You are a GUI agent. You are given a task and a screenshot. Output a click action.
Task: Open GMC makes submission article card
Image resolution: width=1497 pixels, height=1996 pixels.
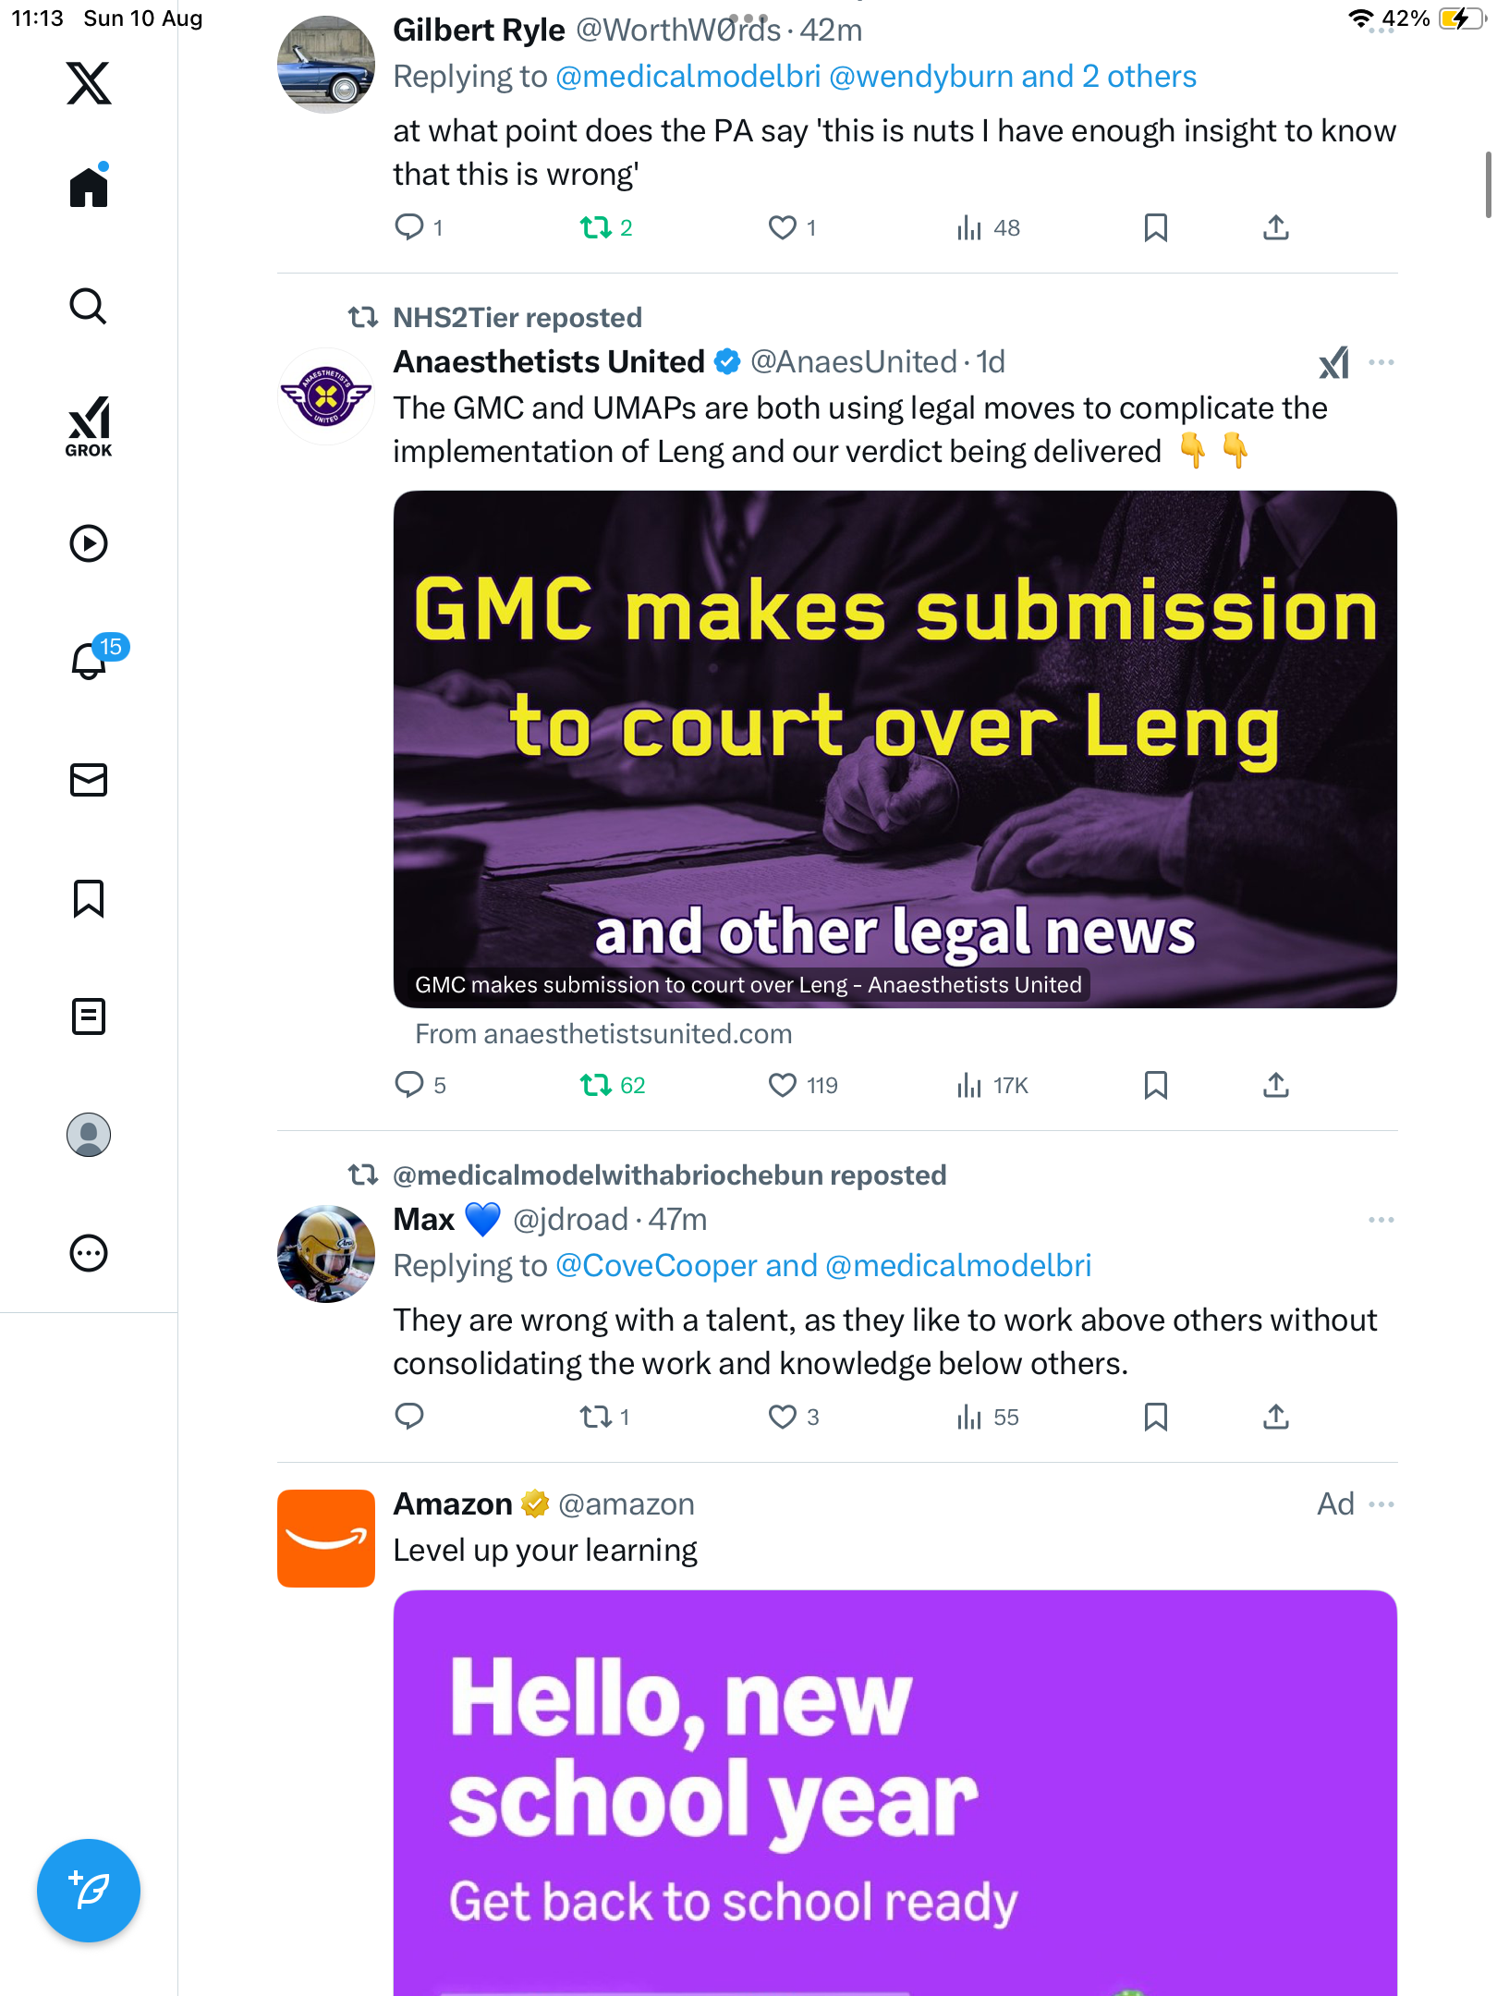[x=895, y=748]
